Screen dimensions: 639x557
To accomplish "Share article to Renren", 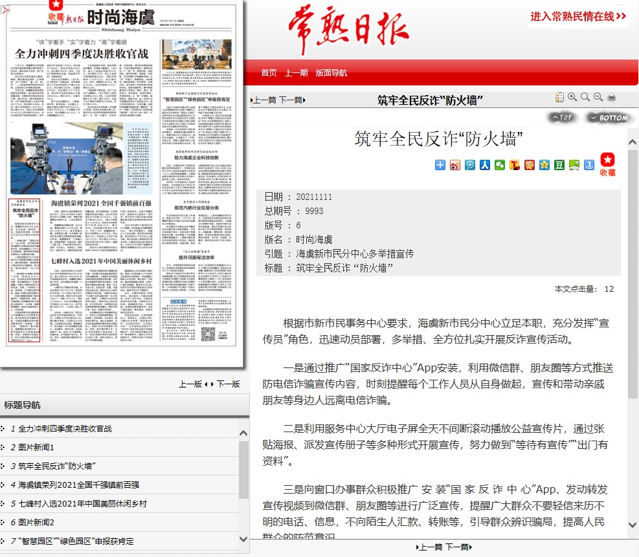I will pyautogui.click(x=484, y=165).
